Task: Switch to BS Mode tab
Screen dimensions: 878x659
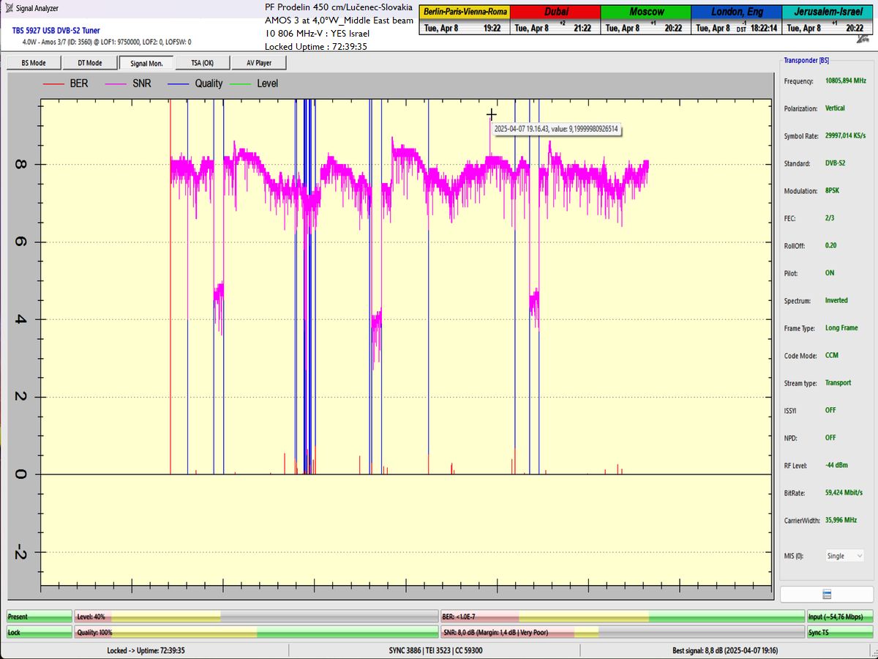Action: click(x=34, y=63)
